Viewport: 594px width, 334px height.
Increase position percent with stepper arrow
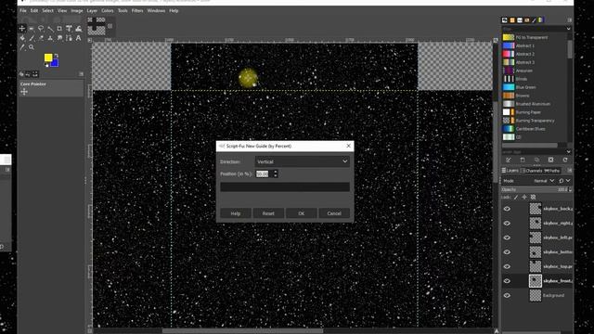click(276, 172)
